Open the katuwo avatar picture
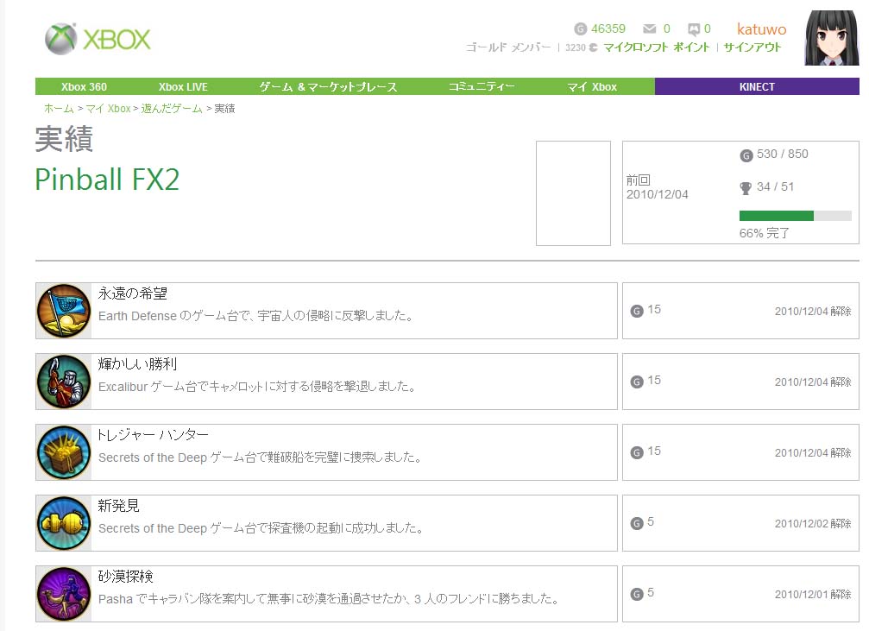Image resolution: width=869 pixels, height=631 pixels. pyautogui.click(x=831, y=38)
